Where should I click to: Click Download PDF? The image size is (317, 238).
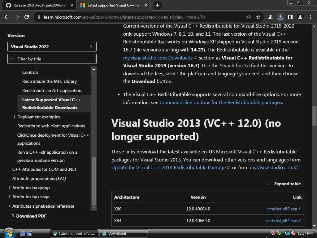pyautogui.click(x=31, y=216)
